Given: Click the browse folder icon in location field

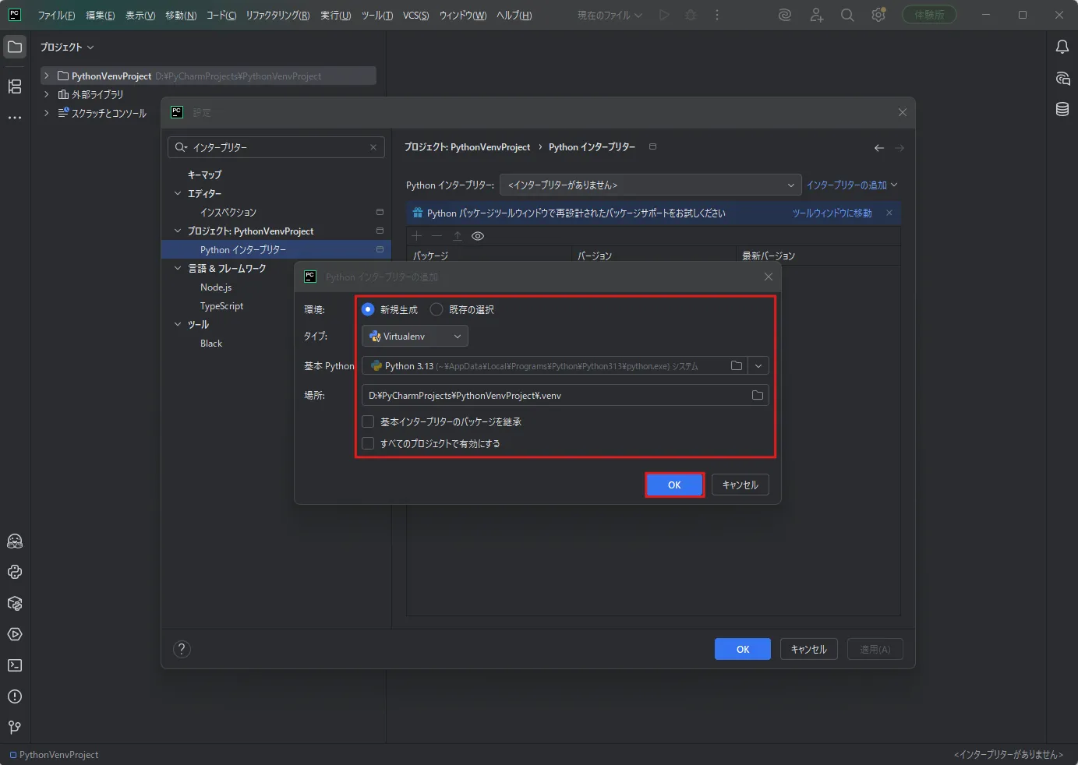Looking at the screenshot, I should [757, 395].
